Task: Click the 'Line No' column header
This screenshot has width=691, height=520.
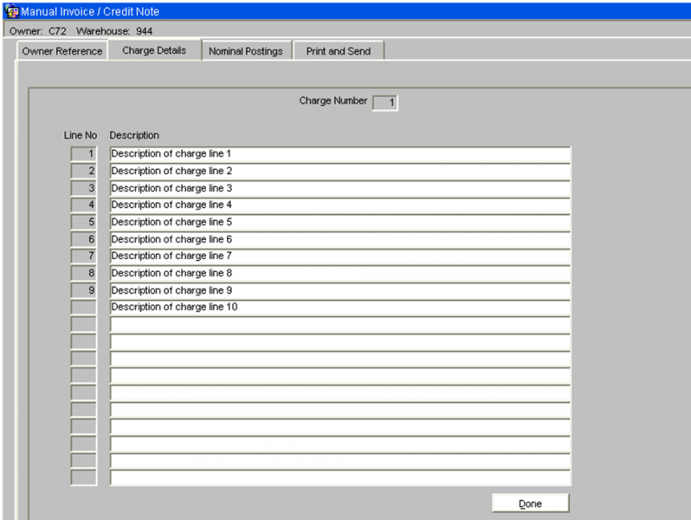Action: (x=81, y=135)
